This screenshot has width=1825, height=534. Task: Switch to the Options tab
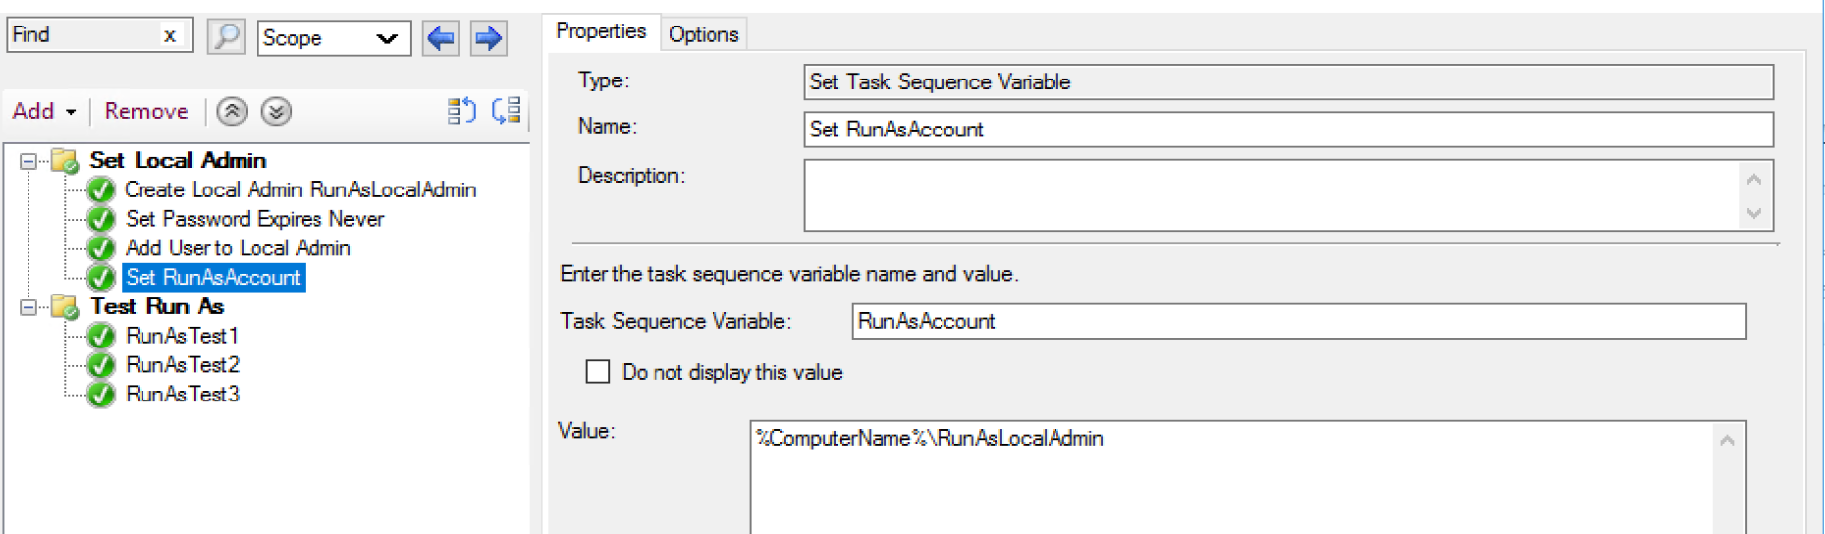click(703, 34)
